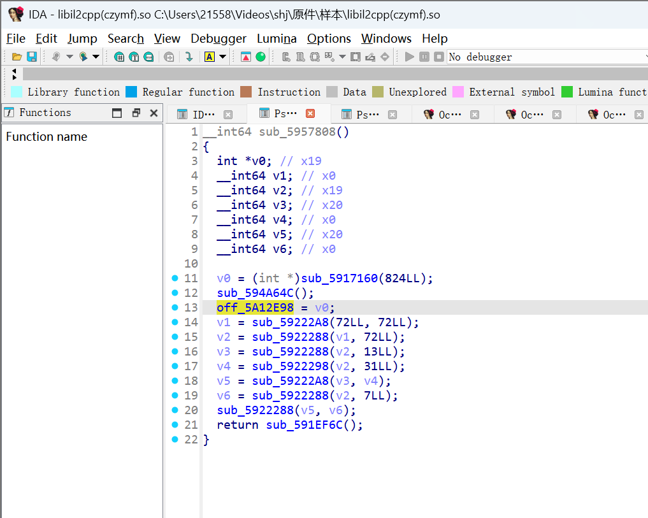This screenshot has width=648, height=518.
Task: Save the database via floppy icon
Action: (32, 57)
